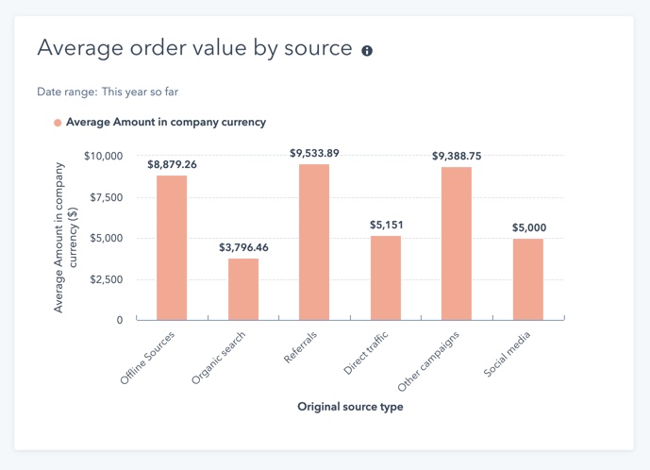Click the $8,879.26 value label

pyautogui.click(x=172, y=164)
